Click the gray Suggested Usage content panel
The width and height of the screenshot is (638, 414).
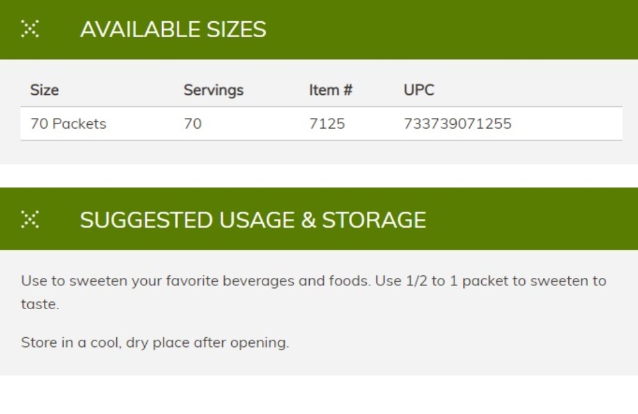coord(319,312)
